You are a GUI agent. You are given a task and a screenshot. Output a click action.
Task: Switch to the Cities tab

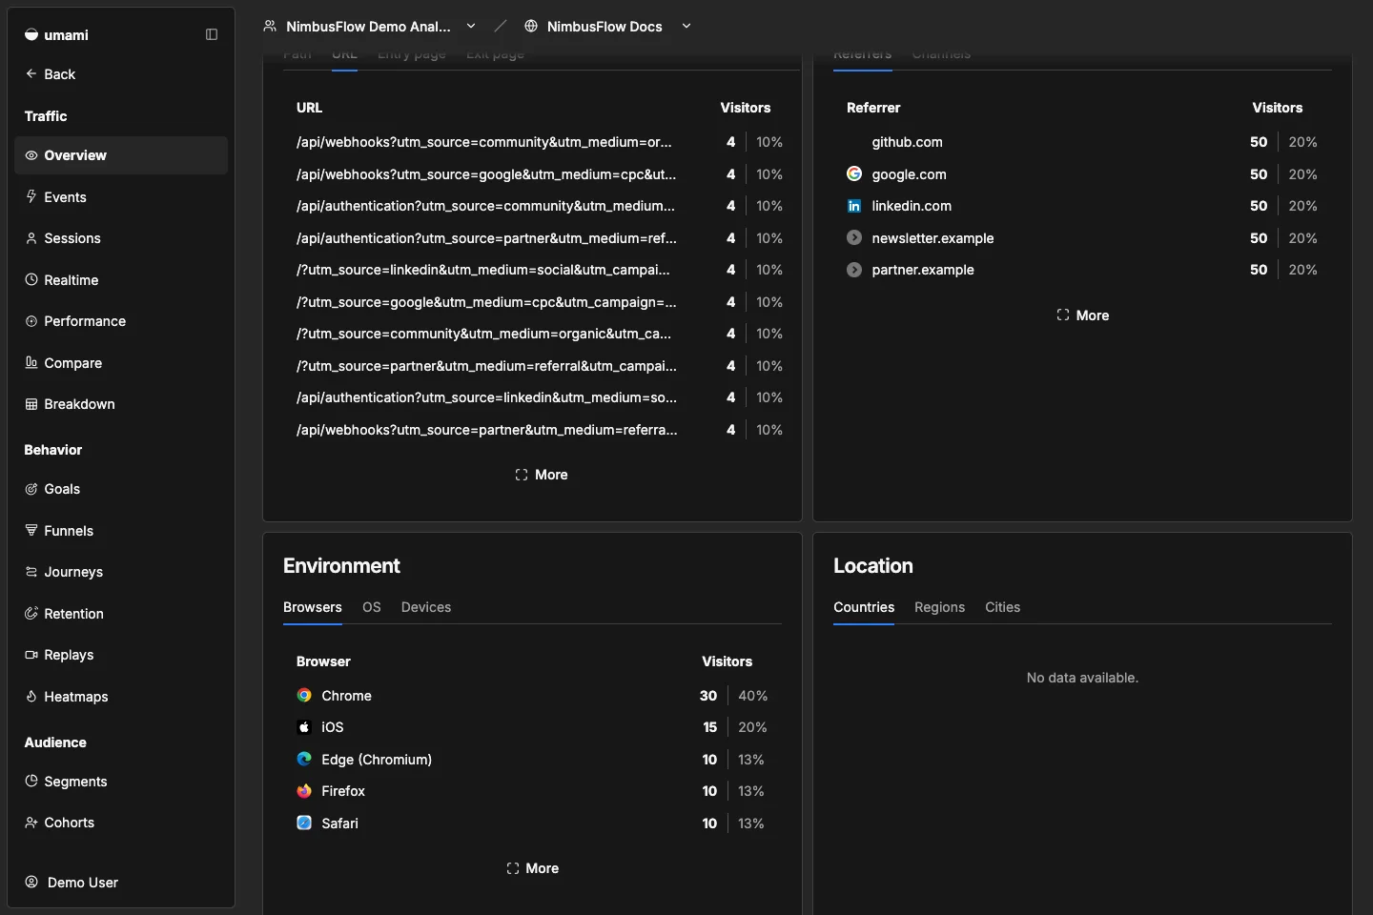1002,607
